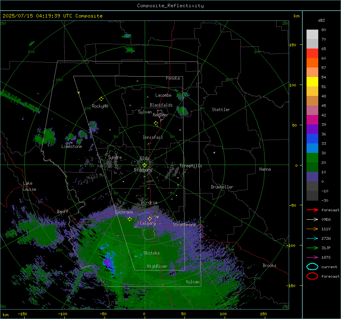Click the ThreeHills town label
The image size is (341, 319).
point(191,166)
